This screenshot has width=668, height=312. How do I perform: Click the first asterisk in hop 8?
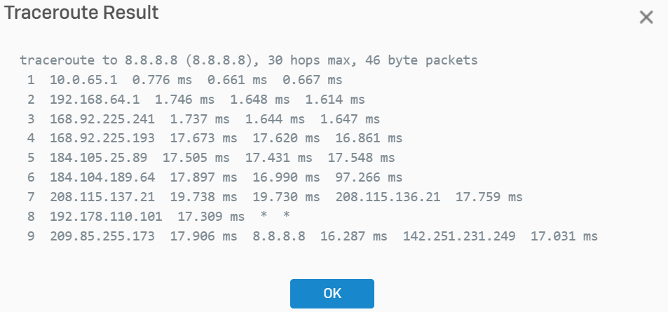pos(264,216)
